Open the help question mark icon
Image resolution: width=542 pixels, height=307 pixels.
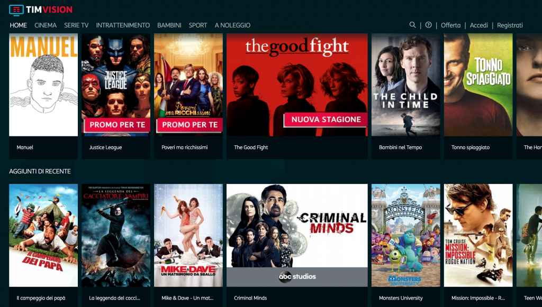click(x=428, y=25)
